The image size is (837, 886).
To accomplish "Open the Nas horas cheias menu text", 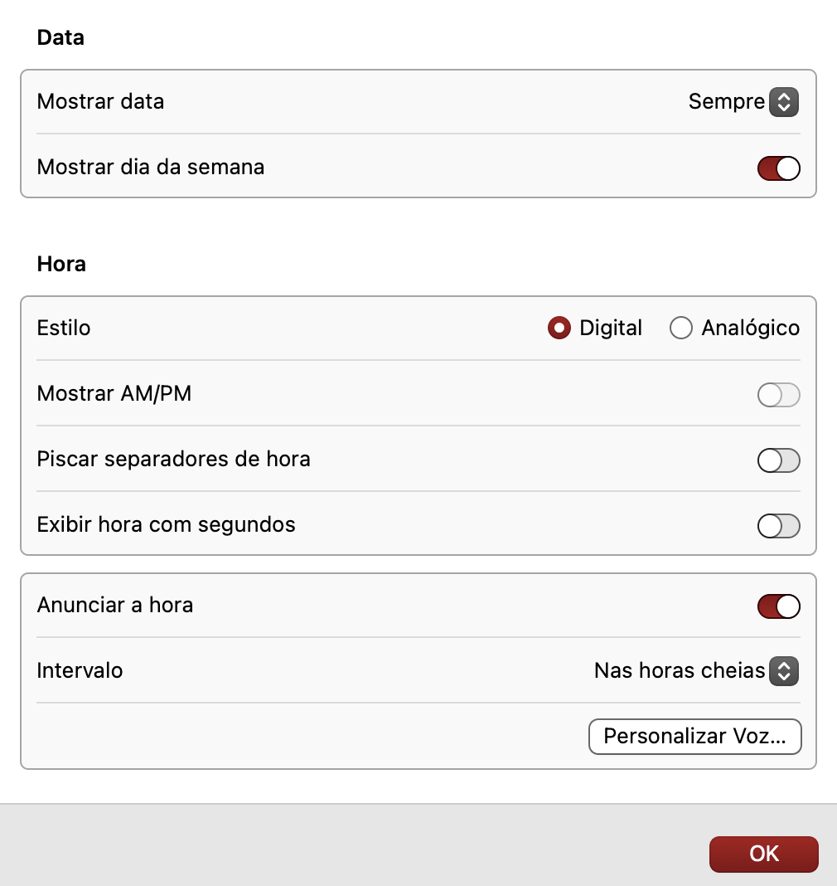I will (679, 670).
